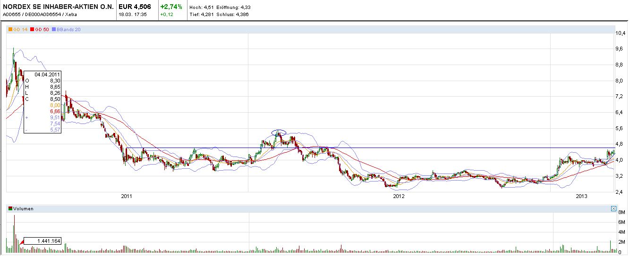Click the 2M volume axis label
Screen dimensions: 630x256
click(621, 242)
